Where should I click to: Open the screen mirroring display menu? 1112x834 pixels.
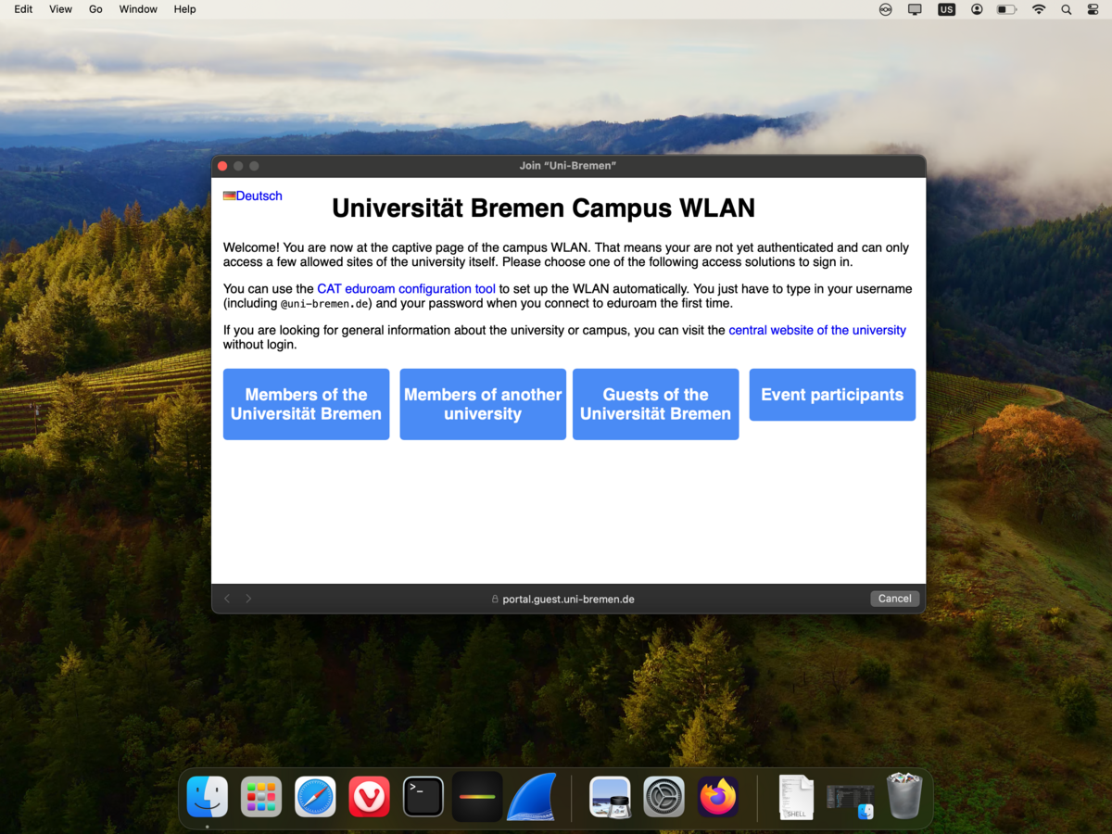pyautogui.click(x=915, y=9)
